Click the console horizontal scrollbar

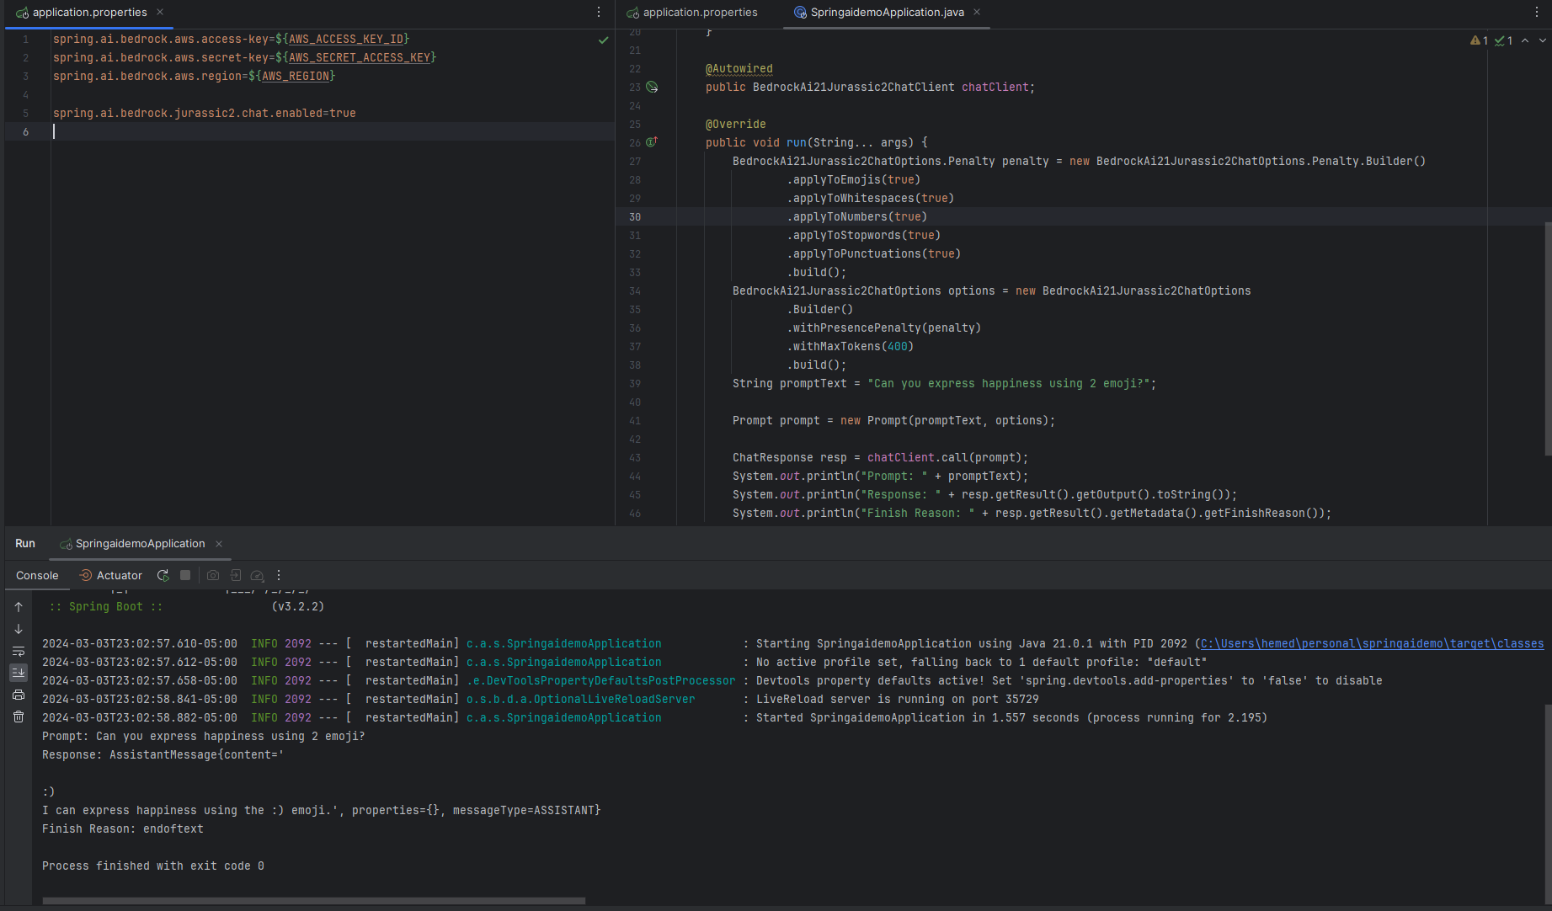313,901
